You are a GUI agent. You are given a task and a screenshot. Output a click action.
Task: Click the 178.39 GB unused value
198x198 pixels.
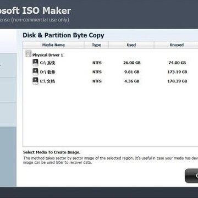[177, 81]
